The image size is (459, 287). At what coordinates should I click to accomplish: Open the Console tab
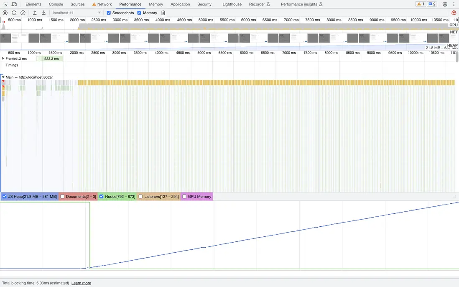coord(56,4)
